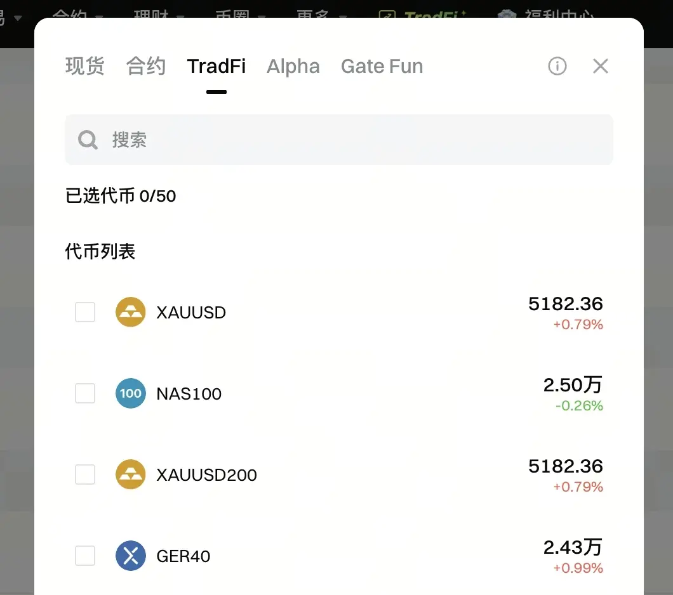The image size is (673, 595).
Task: Click the NAS100 price 2.50万
Action: 573,384
